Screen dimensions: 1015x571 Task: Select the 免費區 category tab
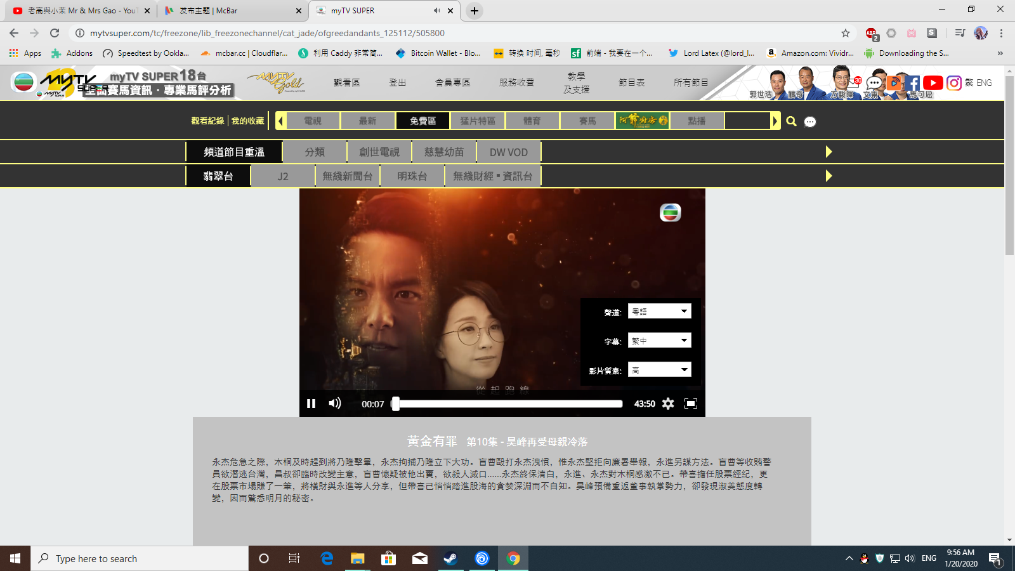point(422,121)
